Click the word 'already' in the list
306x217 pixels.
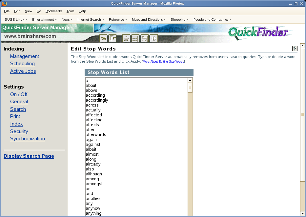pyautogui.click(x=93, y=164)
